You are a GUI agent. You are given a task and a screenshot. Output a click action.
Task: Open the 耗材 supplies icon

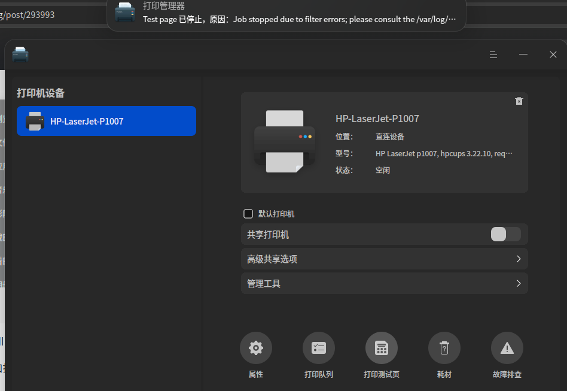tap(444, 348)
